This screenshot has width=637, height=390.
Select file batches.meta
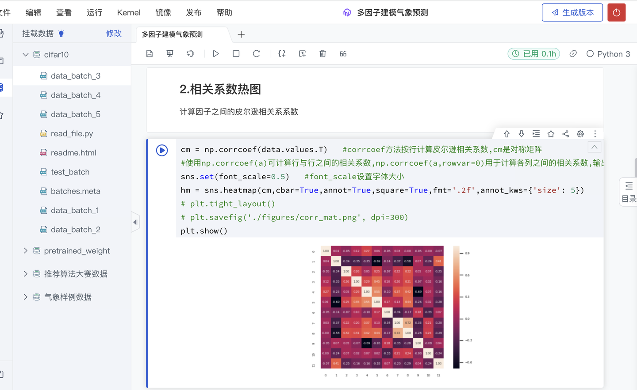point(72,191)
